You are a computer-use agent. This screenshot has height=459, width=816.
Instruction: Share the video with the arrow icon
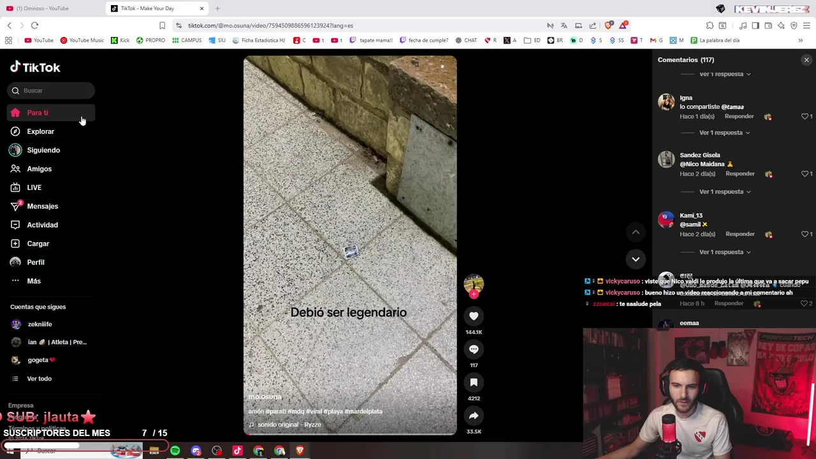pos(474,416)
